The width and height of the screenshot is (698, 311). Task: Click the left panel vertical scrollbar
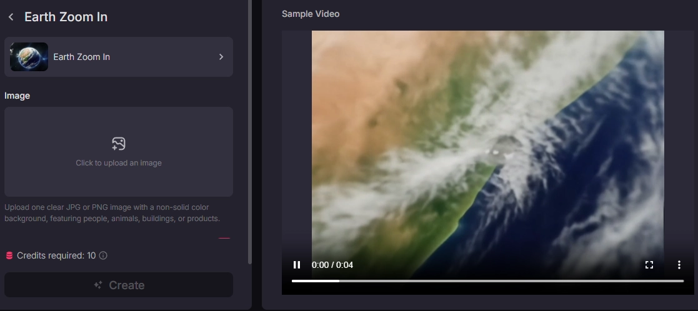pos(250,132)
